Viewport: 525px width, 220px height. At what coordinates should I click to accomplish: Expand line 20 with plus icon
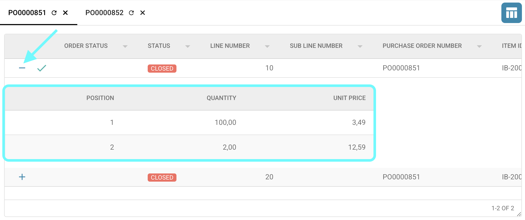22,177
